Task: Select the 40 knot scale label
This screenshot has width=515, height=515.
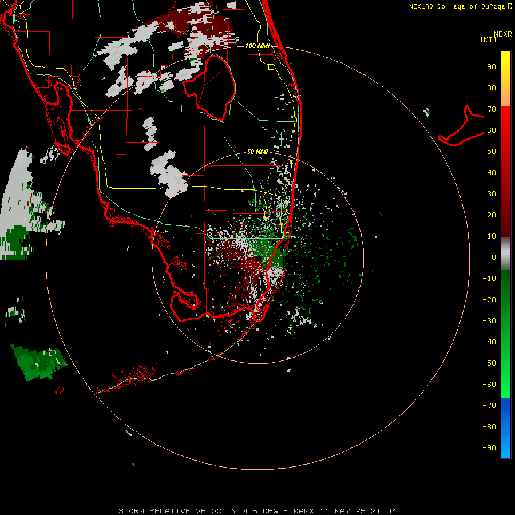Action: [492, 172]
